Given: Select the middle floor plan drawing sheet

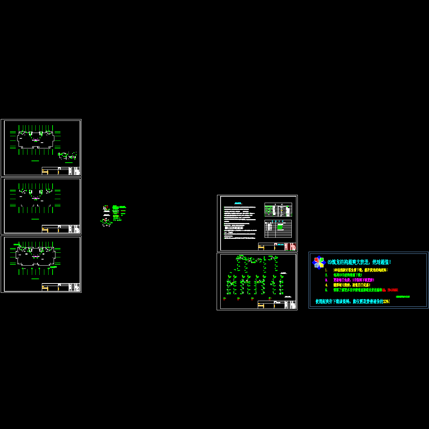Looking at the screenshot, I should [41, 206].
